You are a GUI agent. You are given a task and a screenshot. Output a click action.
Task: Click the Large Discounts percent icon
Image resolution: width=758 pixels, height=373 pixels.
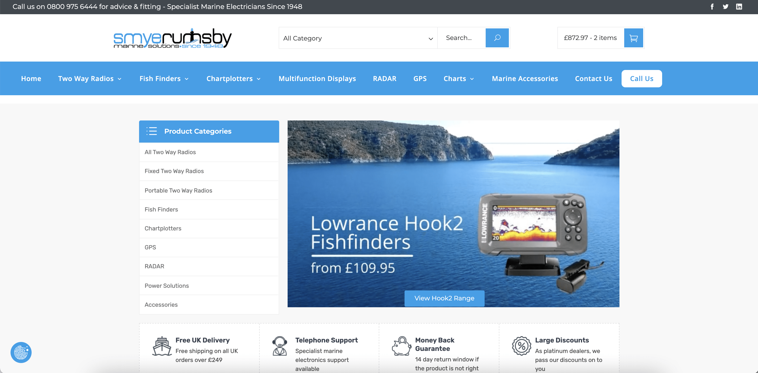(521, 346)
